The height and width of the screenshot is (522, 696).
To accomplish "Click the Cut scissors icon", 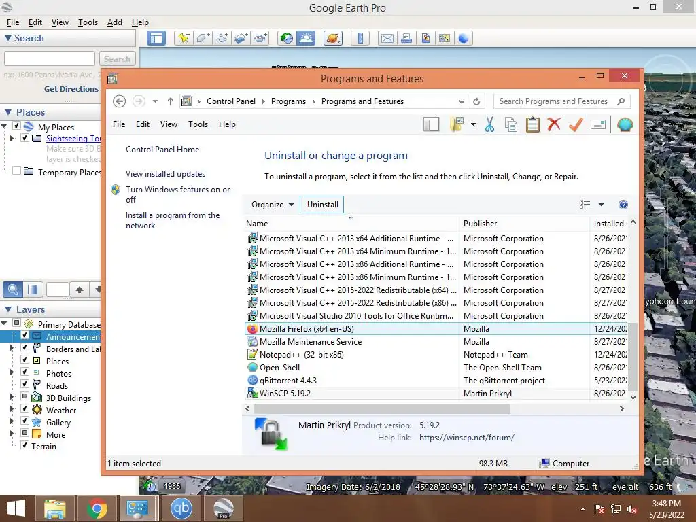I will click(489, 125).
